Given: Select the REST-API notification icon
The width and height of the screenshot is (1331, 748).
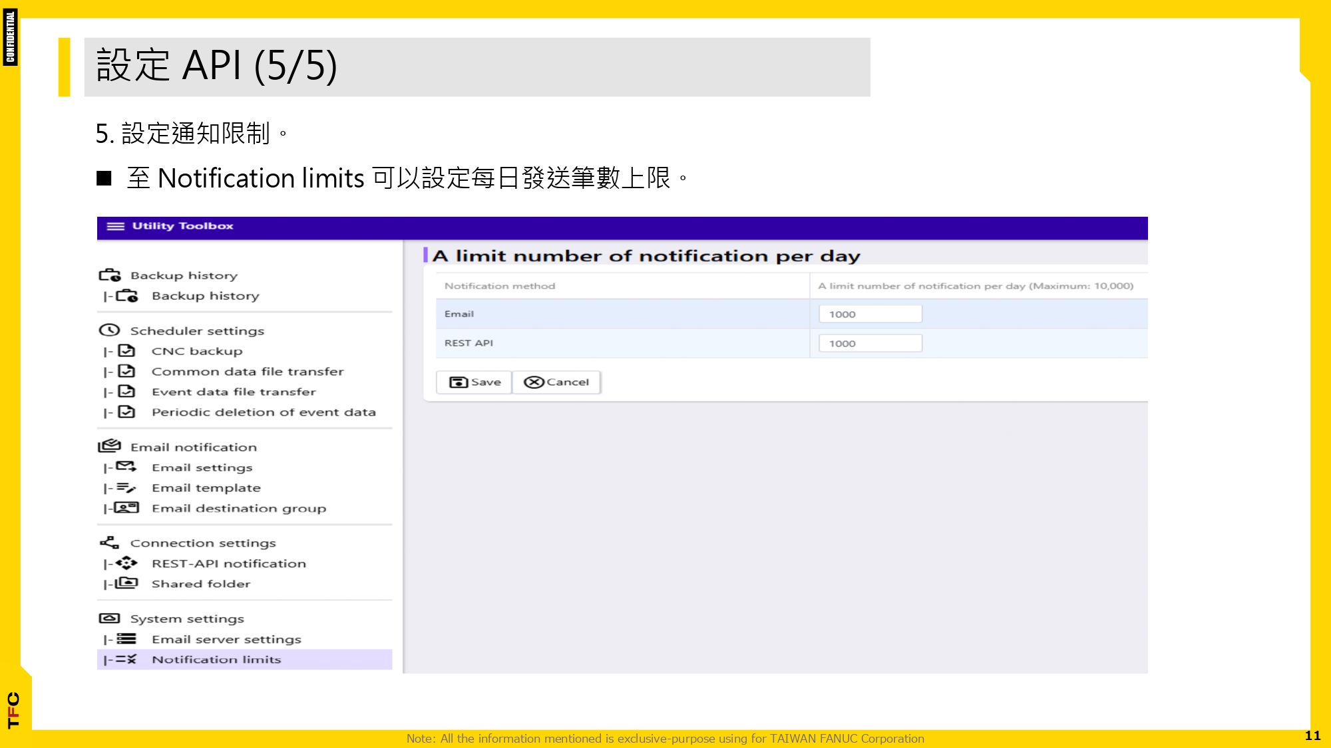Looking at the screenshot, I should pos(126,563).
